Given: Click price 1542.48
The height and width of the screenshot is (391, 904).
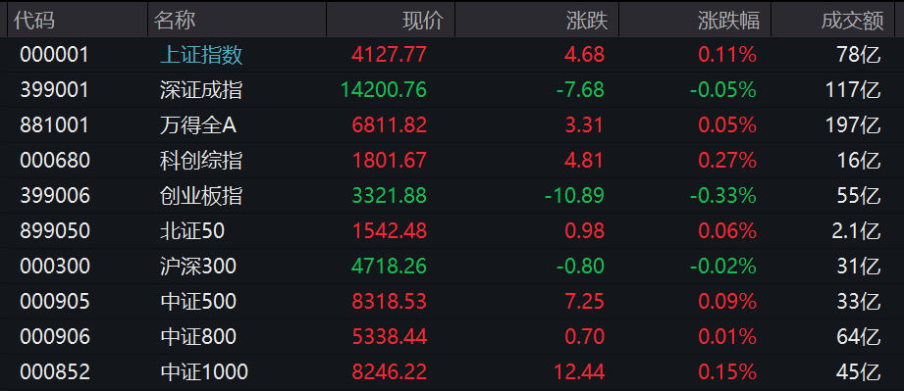Looking at the screenshot, I should (389, 231).
